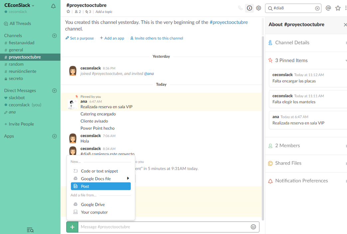Screen dimensions: 347x234
Task: Clear the #día8 search query
Action: [317, 8]
